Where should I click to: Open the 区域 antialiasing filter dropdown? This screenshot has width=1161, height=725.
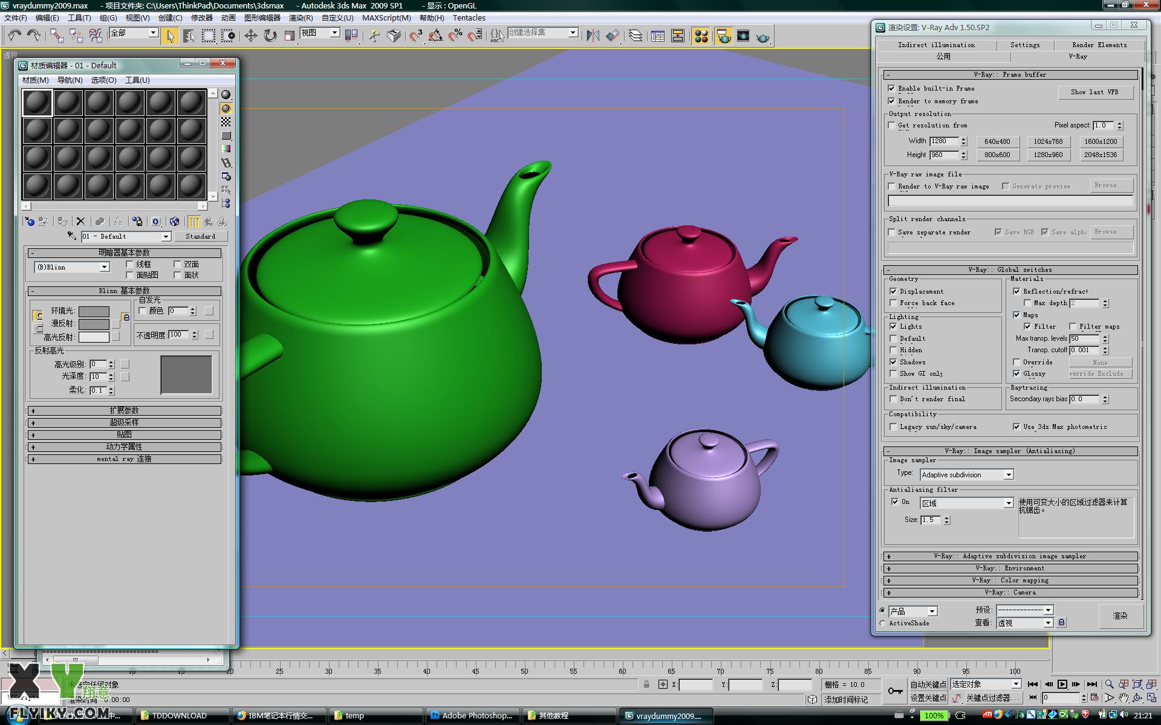click(966, 503)
